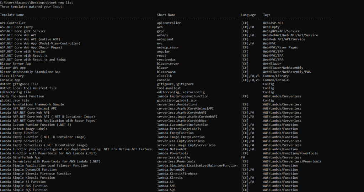
Task: Click the 'lambda.SNS' short name
Action: (166, 186)
